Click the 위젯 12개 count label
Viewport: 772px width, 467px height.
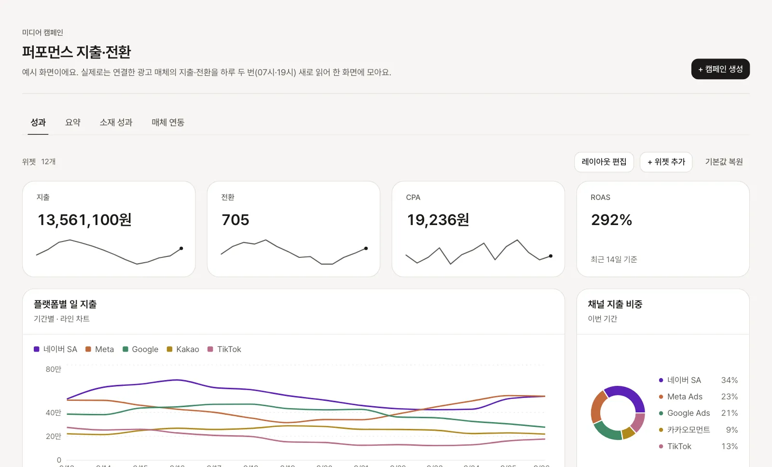pyautogui.click(x=39, y=162)
